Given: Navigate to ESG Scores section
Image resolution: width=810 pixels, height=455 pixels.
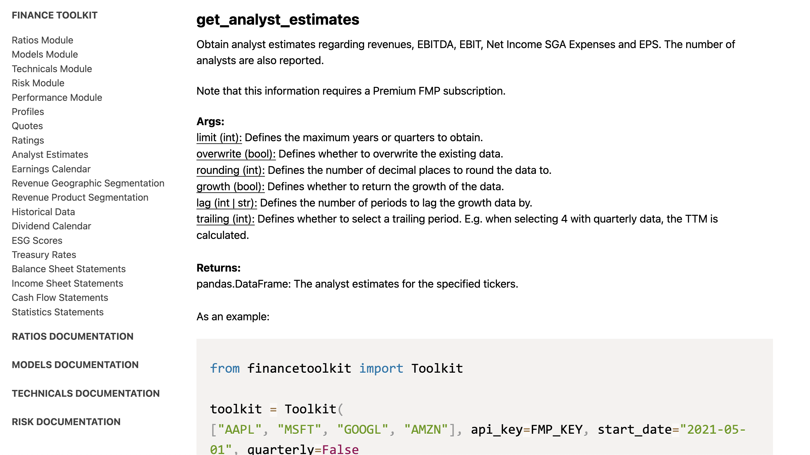Looking at the screenshot, I should 36,240.
